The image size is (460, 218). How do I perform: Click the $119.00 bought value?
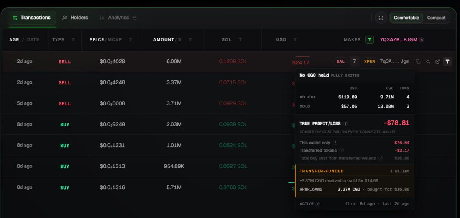348,97
